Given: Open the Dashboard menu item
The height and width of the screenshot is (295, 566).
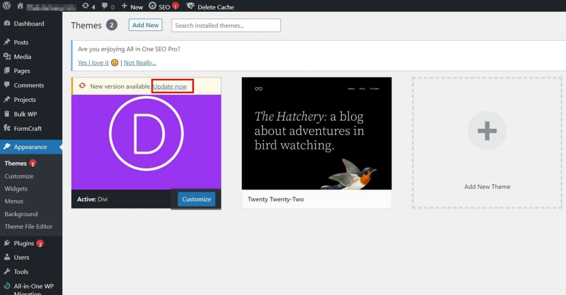Looking at the screenshot, I should 29,24.
